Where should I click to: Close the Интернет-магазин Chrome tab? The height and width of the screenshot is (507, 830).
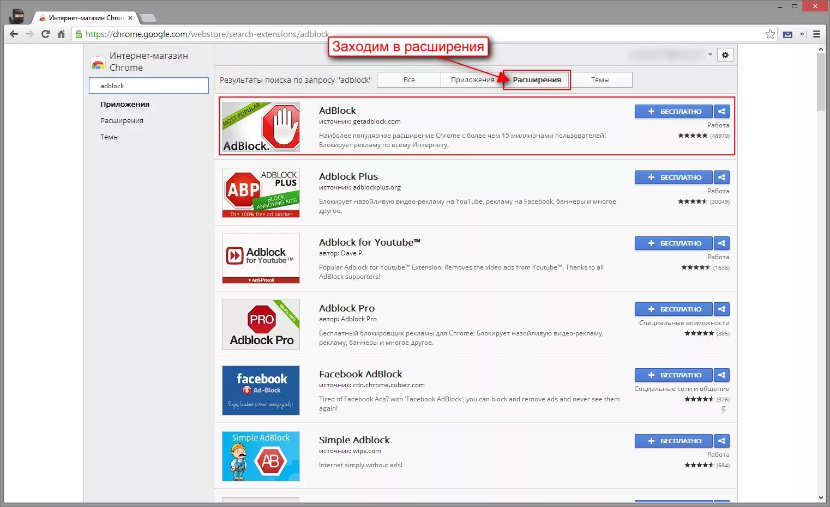(x=130, y=18)
